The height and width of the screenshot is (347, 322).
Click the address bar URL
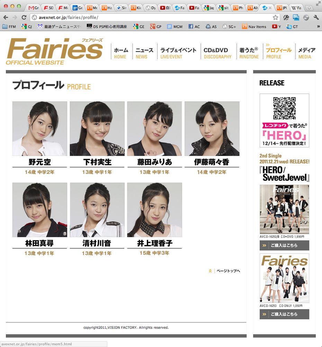69,18
